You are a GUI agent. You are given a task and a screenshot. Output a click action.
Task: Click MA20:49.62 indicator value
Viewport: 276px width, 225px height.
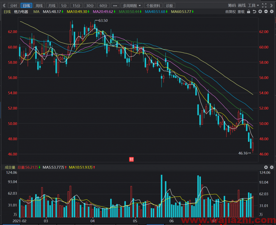tap(104, 12)
